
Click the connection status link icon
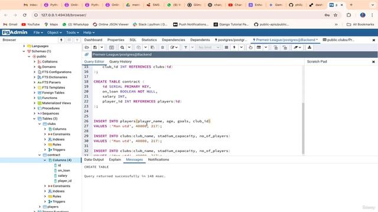[87, 55]
